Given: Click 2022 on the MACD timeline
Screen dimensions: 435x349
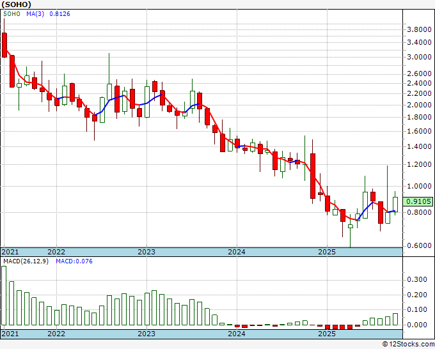Looking at the screenshot, I should [x=56, y=334].
